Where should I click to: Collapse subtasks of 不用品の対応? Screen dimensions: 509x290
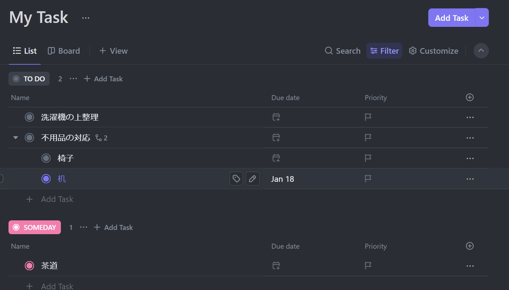point(16,138)
